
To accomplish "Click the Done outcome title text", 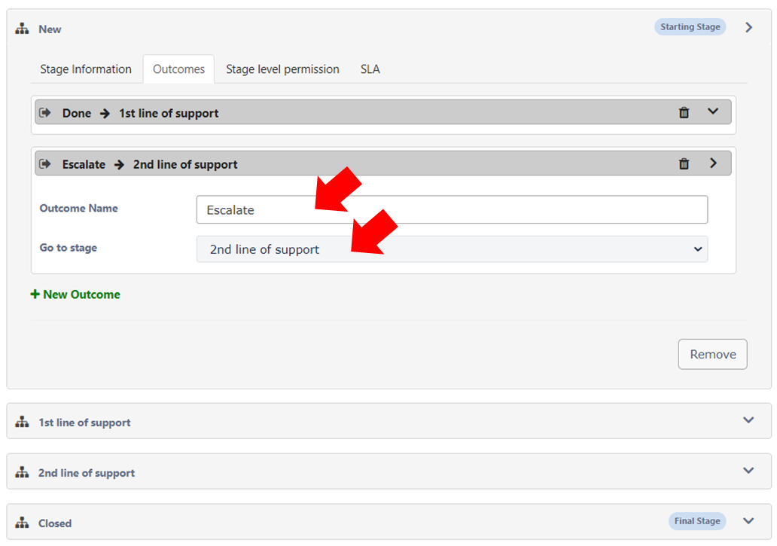I will pos(77,114).
